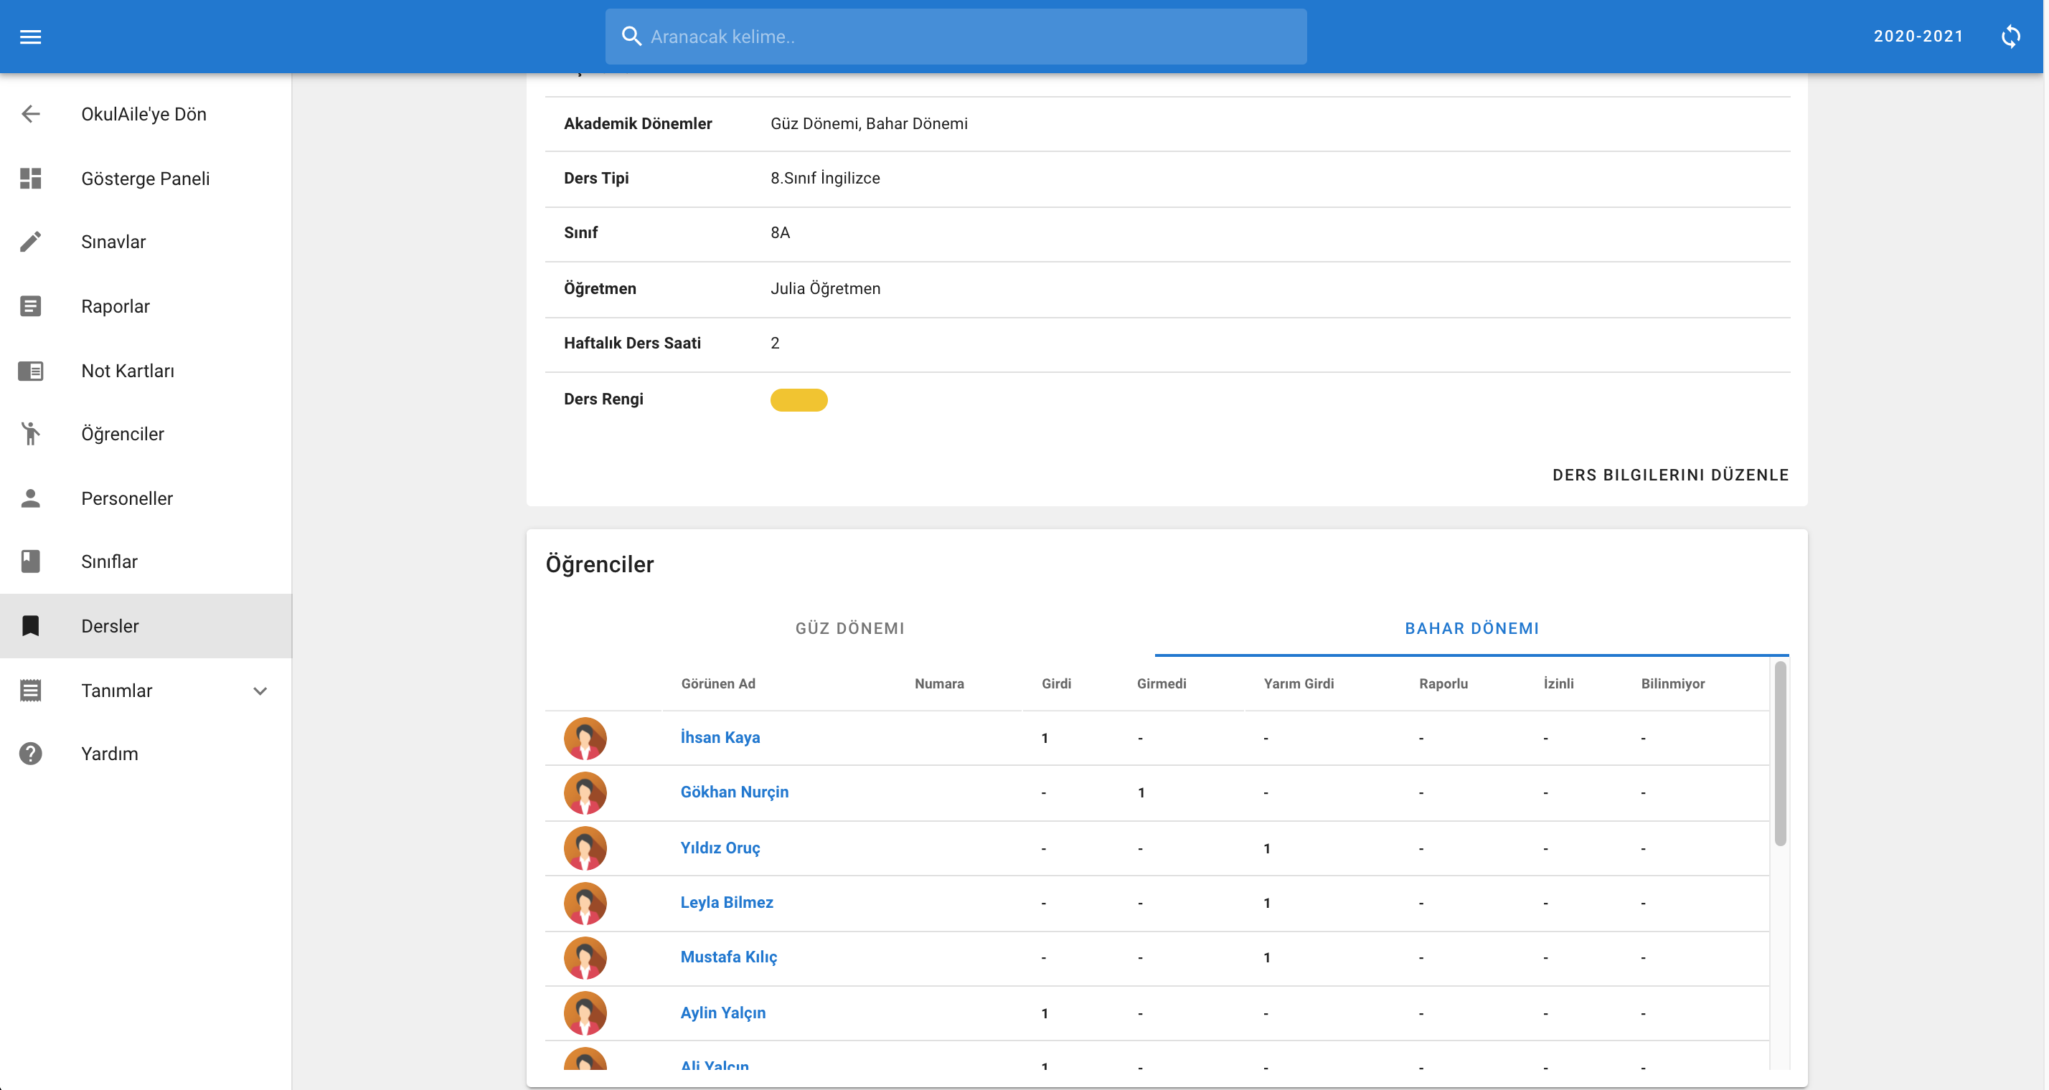
Task: Open Mustafa Kılıç student link
Action: [x=729, y=958]
